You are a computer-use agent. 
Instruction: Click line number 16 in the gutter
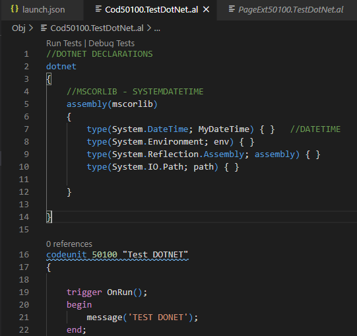coord(24,254)
